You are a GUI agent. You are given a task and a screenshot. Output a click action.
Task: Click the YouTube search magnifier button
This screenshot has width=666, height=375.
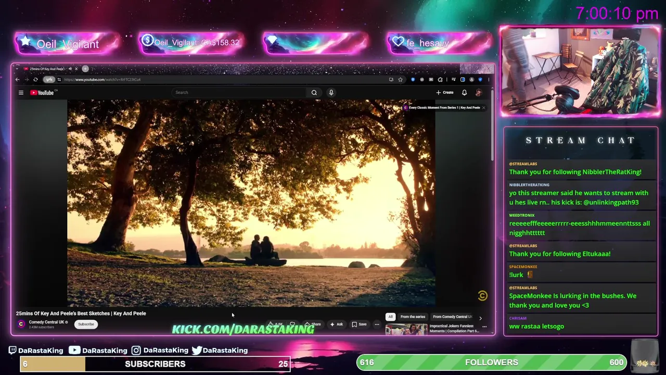point(314,93)
